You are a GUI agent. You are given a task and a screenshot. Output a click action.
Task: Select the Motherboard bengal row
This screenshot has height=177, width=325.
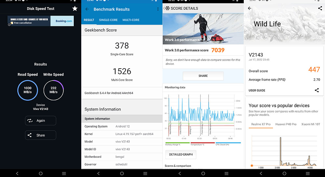point(122,157)
